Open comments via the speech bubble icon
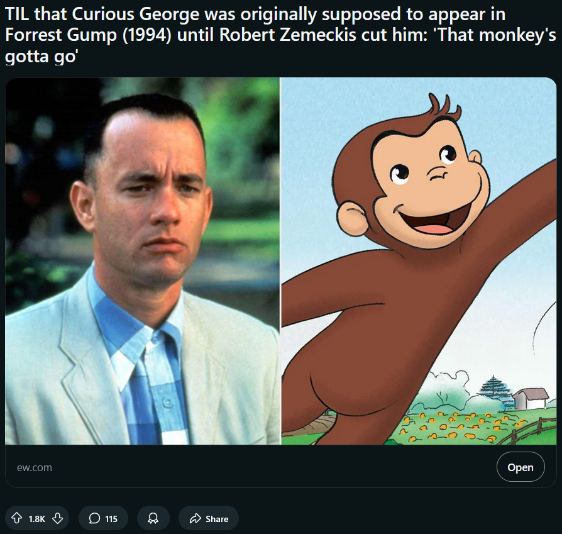The height and width of the screenshot is (534, 562). pos(94,518)
